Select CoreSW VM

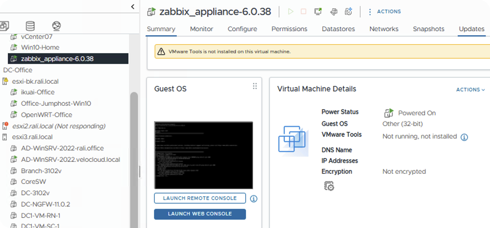click(x=33, y=182)
